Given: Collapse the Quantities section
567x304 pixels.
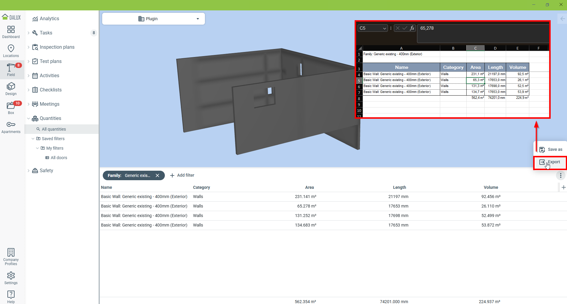Looking at the screenshot, I should (x=29, y=118).
